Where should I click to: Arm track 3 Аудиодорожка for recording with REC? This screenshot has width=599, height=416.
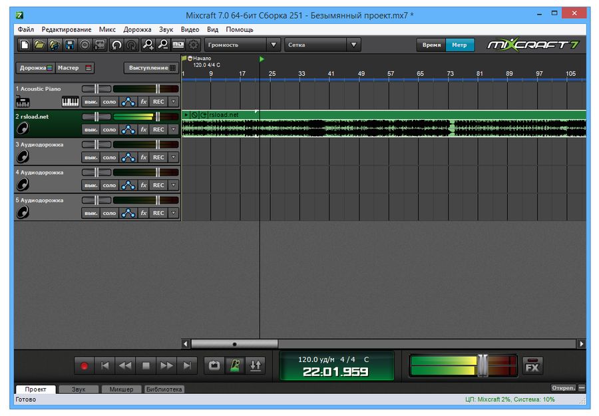click(x=158, y=157)
